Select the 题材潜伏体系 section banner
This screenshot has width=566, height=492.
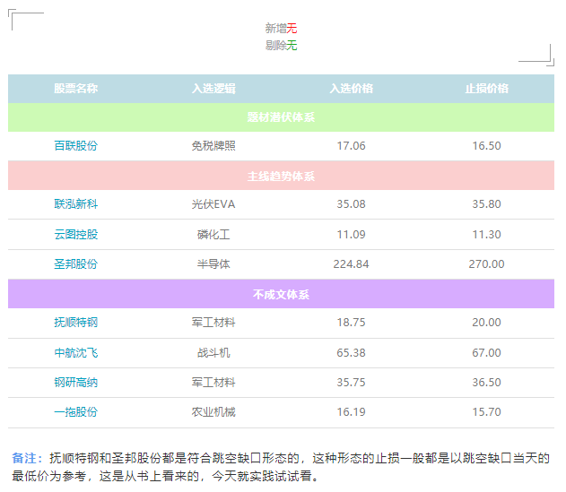(281, 117)
